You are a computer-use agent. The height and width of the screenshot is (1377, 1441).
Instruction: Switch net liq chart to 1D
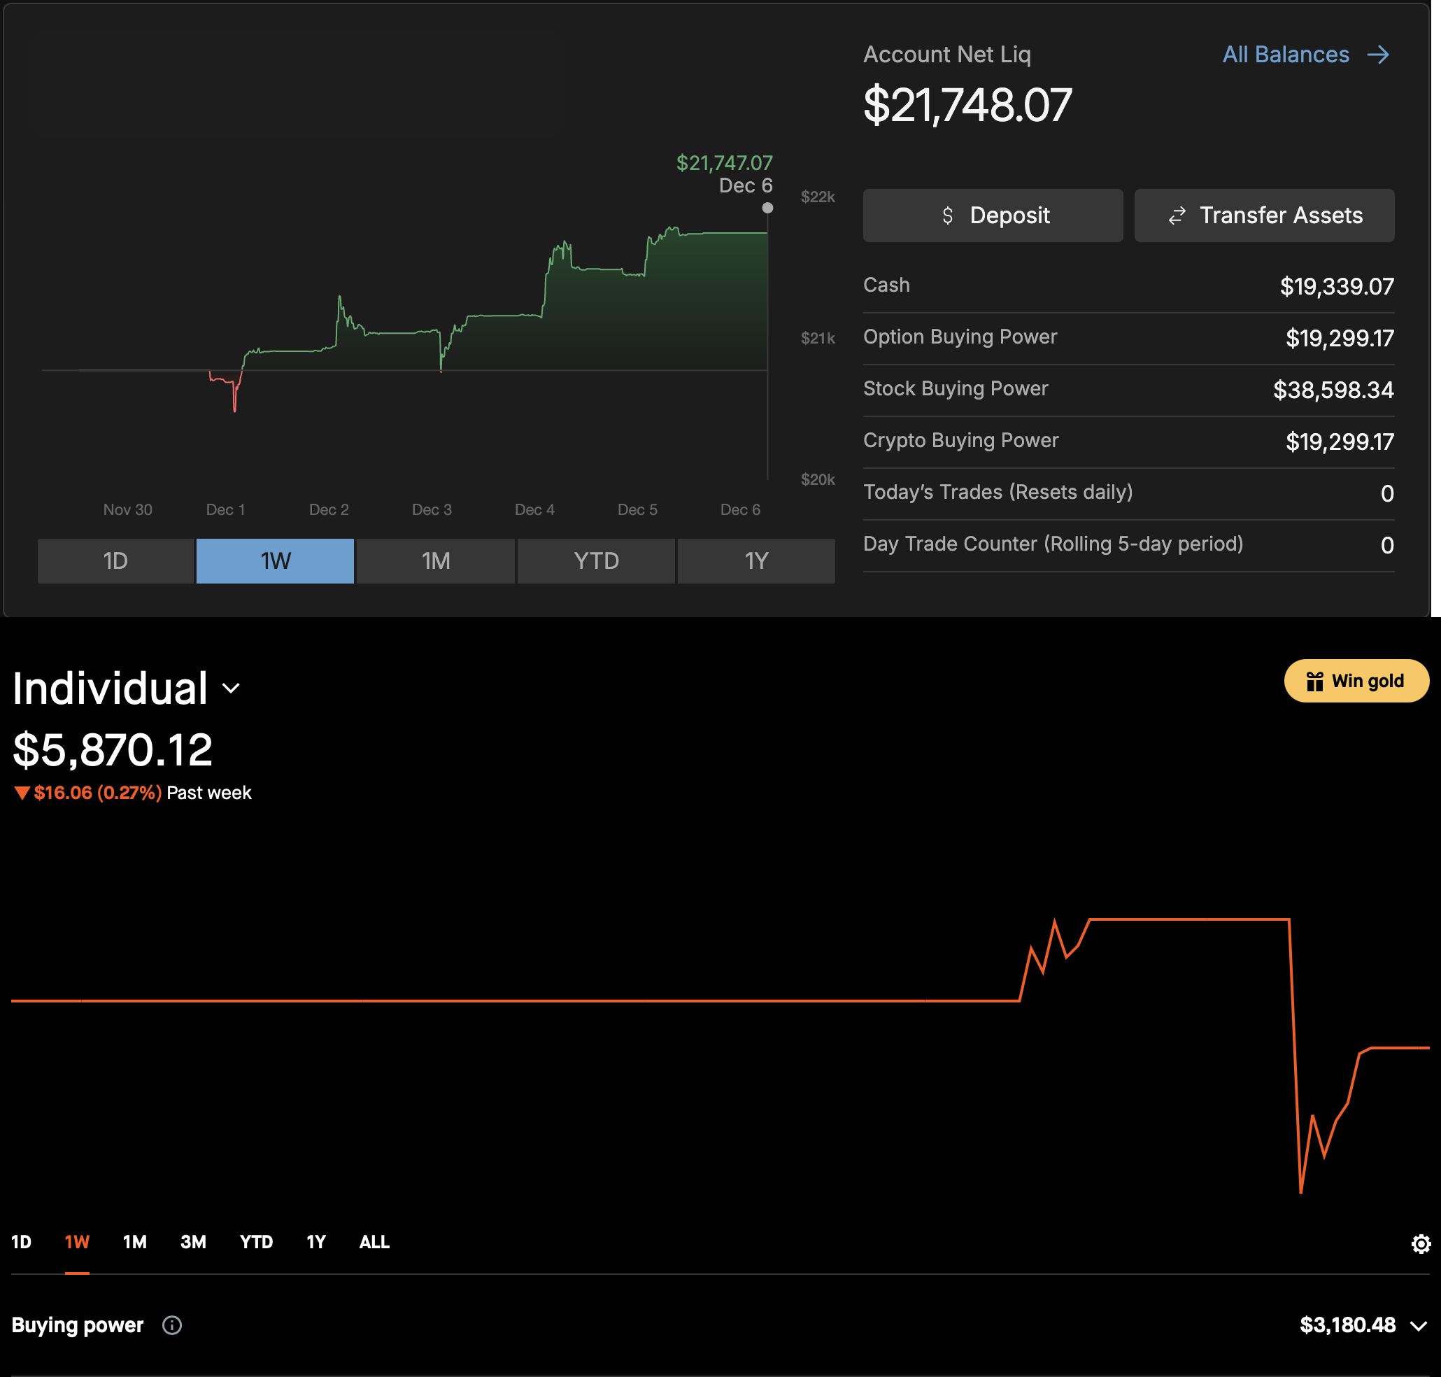[x=115, y=560]
